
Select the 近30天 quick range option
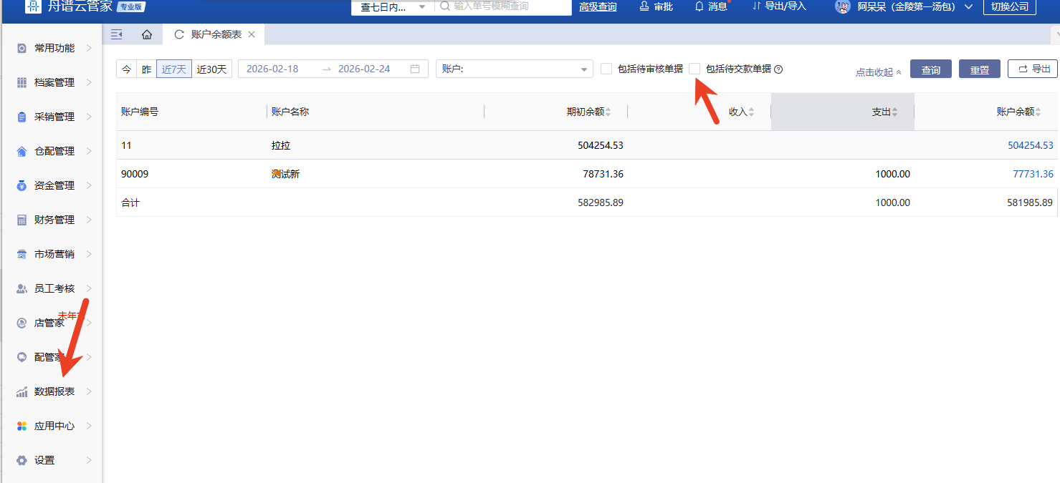pyautogui.click(x=211, y=69)
